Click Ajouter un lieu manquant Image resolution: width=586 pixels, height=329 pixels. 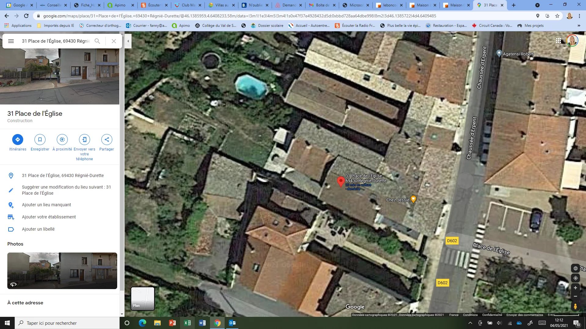click(x=60, y=205)
